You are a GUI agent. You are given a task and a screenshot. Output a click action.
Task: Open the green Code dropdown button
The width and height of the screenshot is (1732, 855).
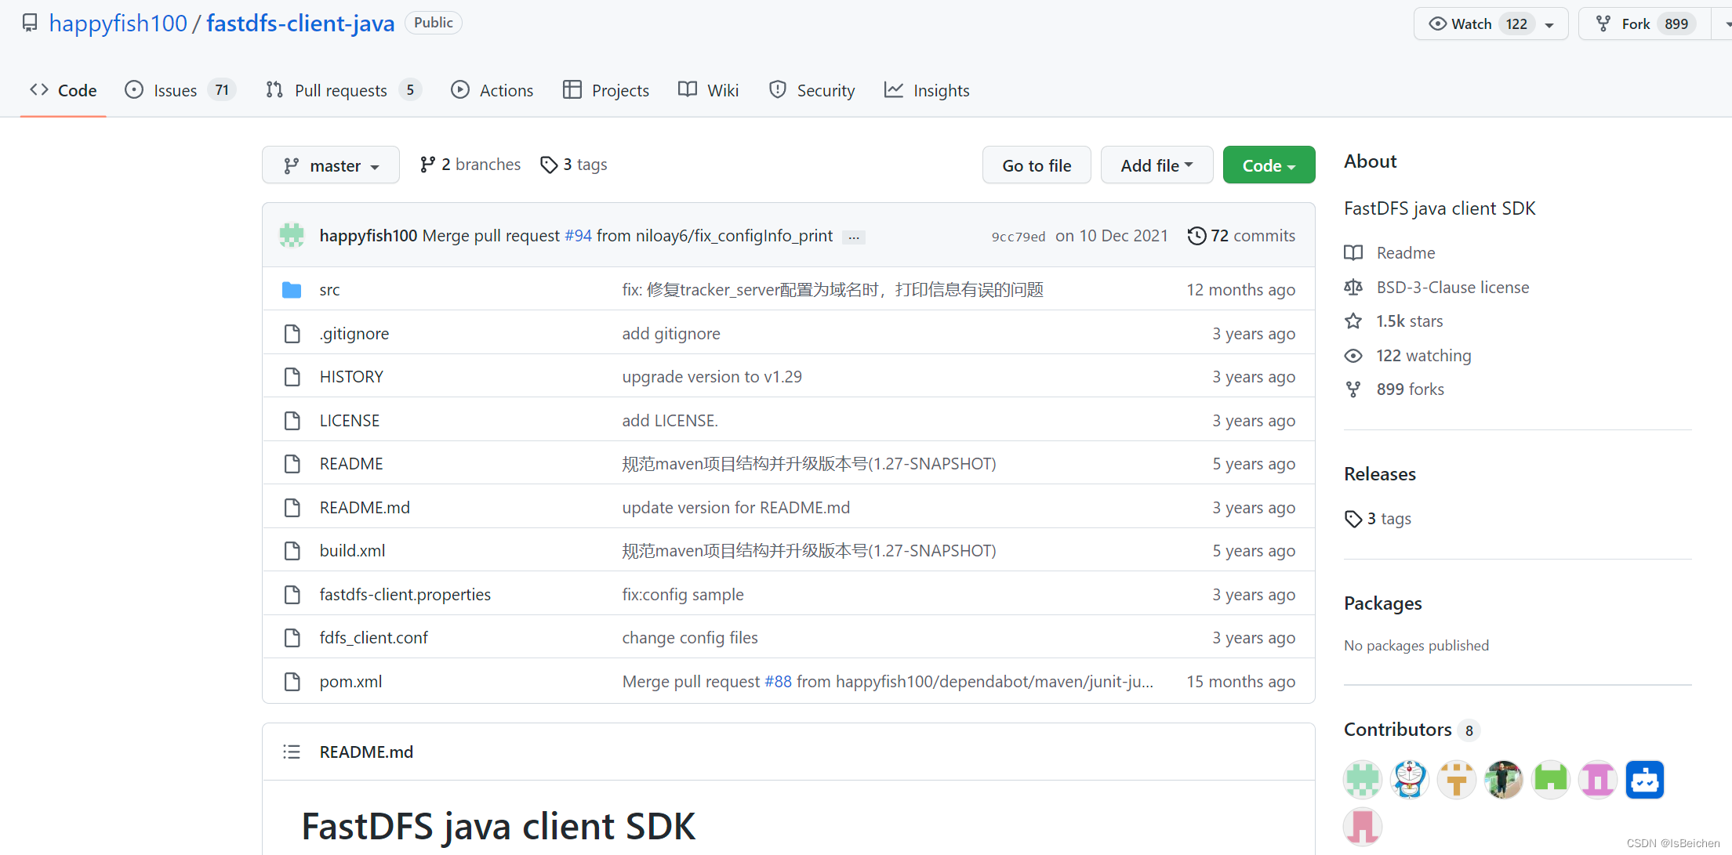1269,165
